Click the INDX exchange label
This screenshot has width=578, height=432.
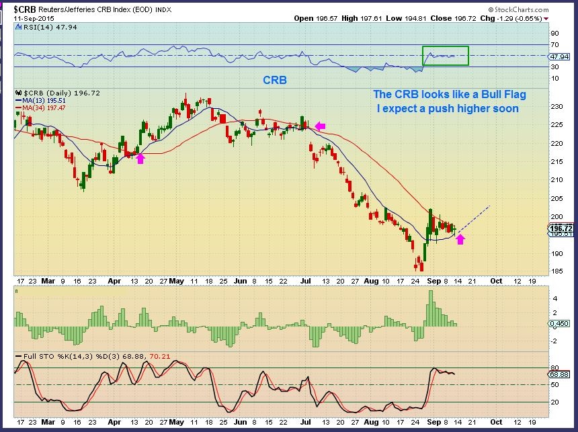(163, 10)
